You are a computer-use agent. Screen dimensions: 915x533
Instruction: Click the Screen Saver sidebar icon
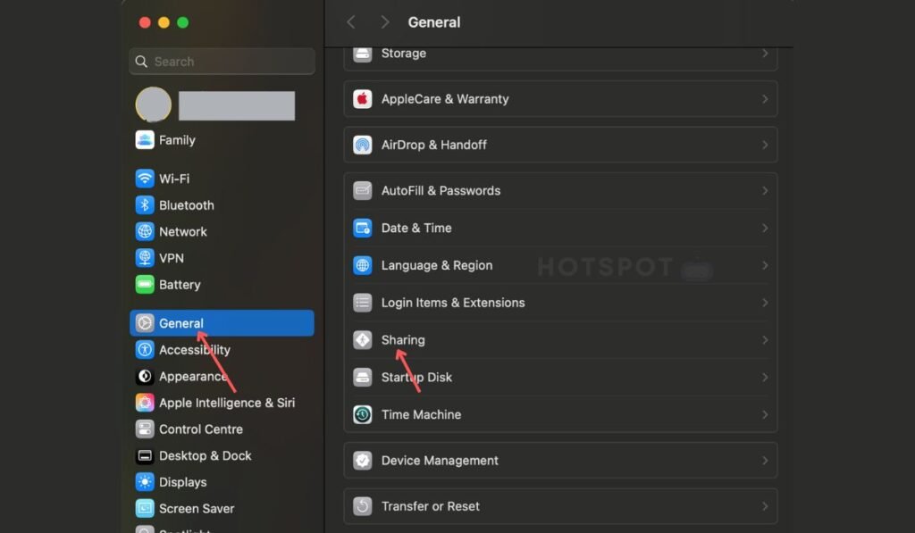click(x=145, y=508)
